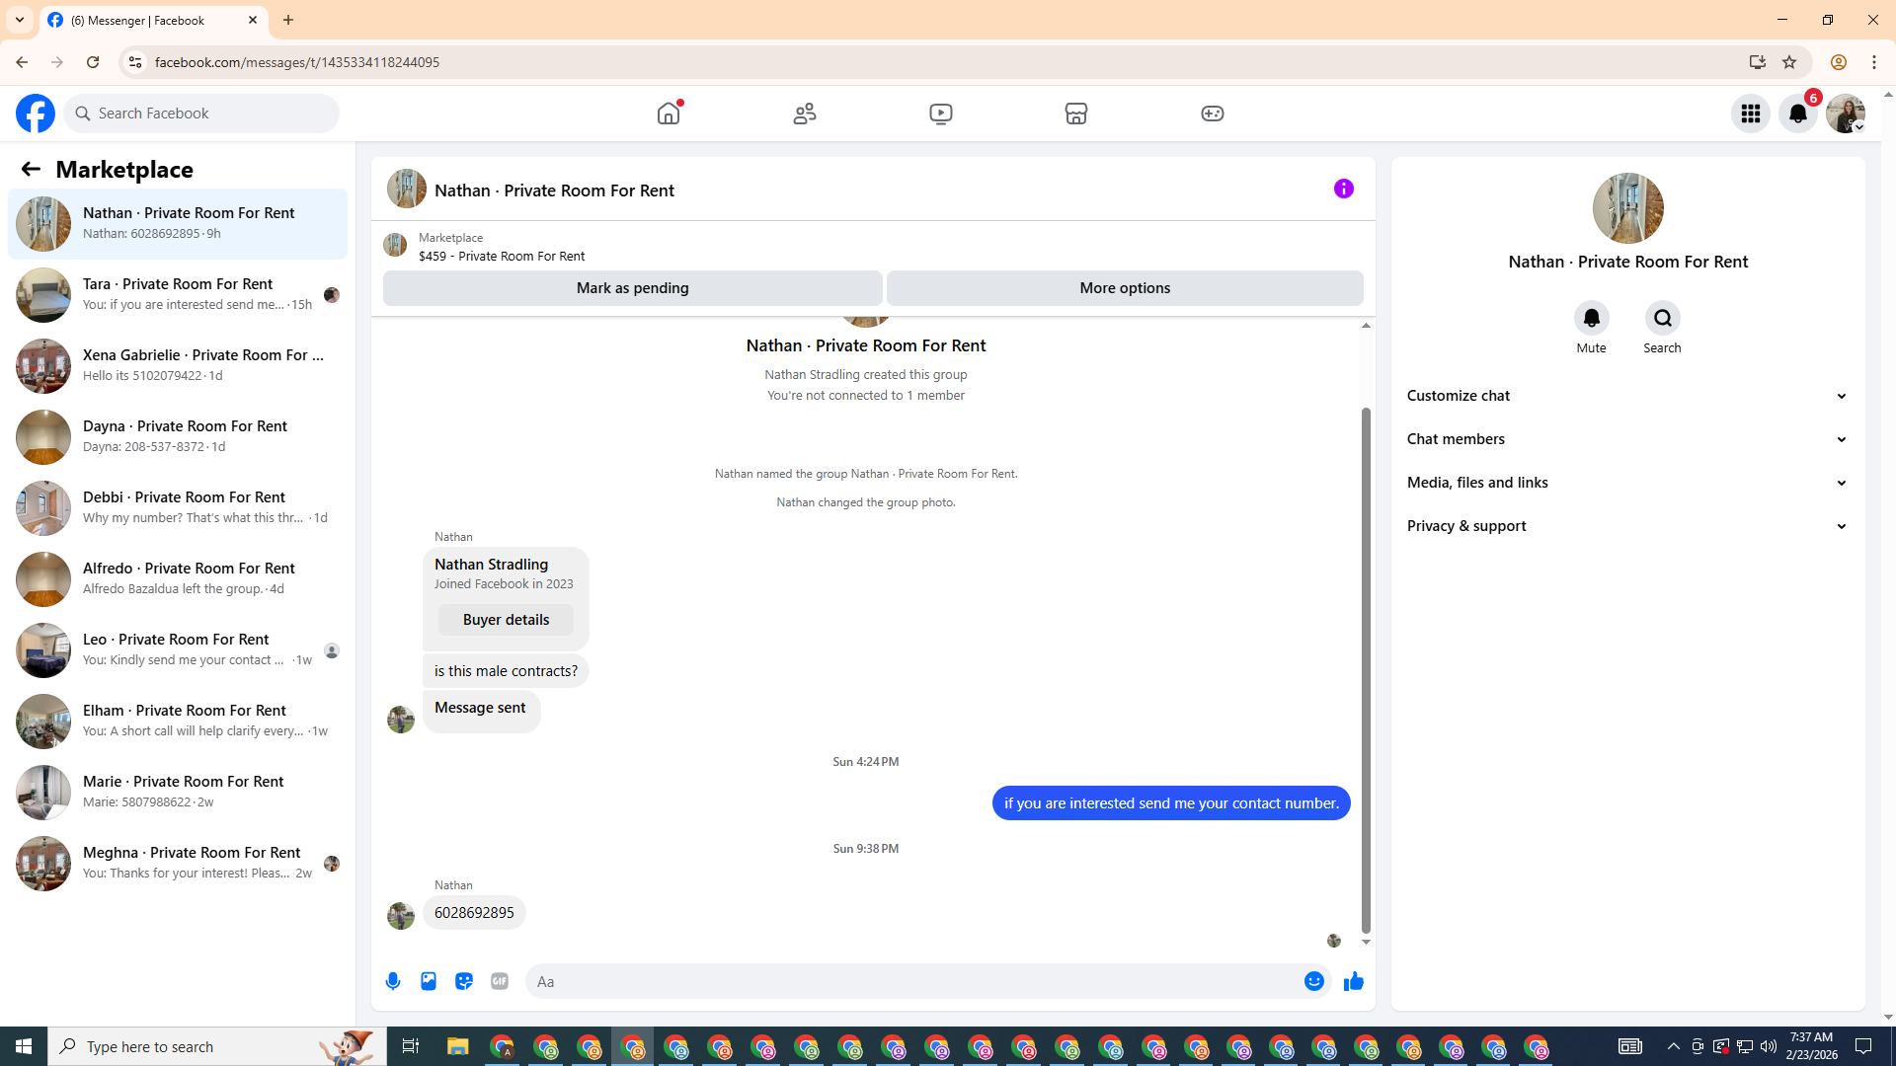Open the Chrome tab search dropdown
This screenshot has height=1066, width=1896.
[x=20, y=20]
